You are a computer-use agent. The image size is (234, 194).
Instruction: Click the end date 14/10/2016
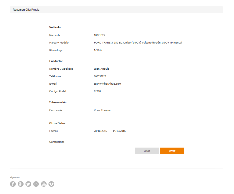tap(119, 131)
